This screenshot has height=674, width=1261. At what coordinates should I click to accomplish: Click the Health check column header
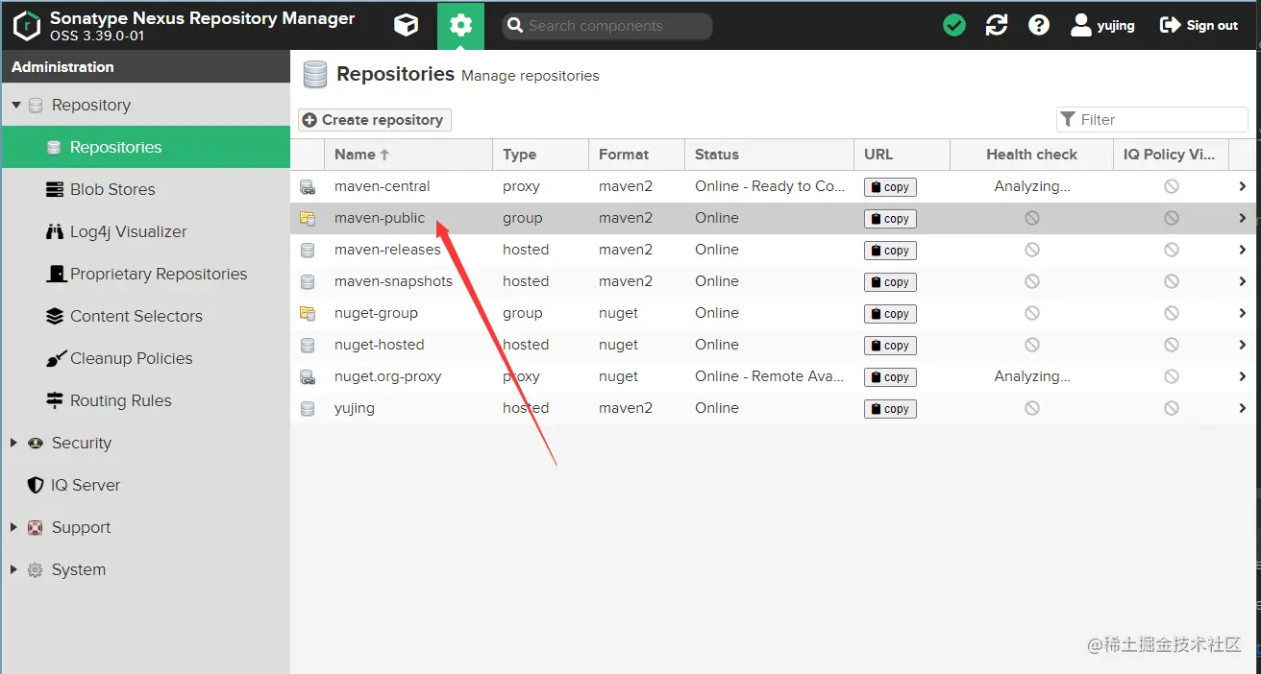pos(1031,155)
